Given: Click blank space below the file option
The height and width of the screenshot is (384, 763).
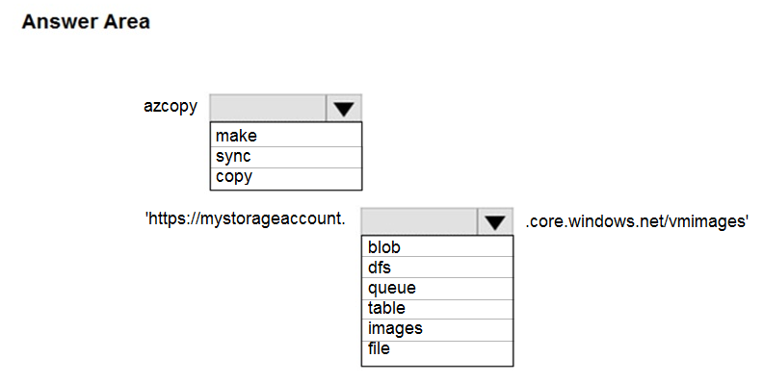Looking at the screenshot, I should (437, 361).
